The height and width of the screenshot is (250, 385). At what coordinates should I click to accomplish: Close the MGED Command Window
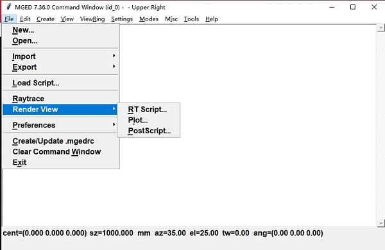tap(374, 7)
